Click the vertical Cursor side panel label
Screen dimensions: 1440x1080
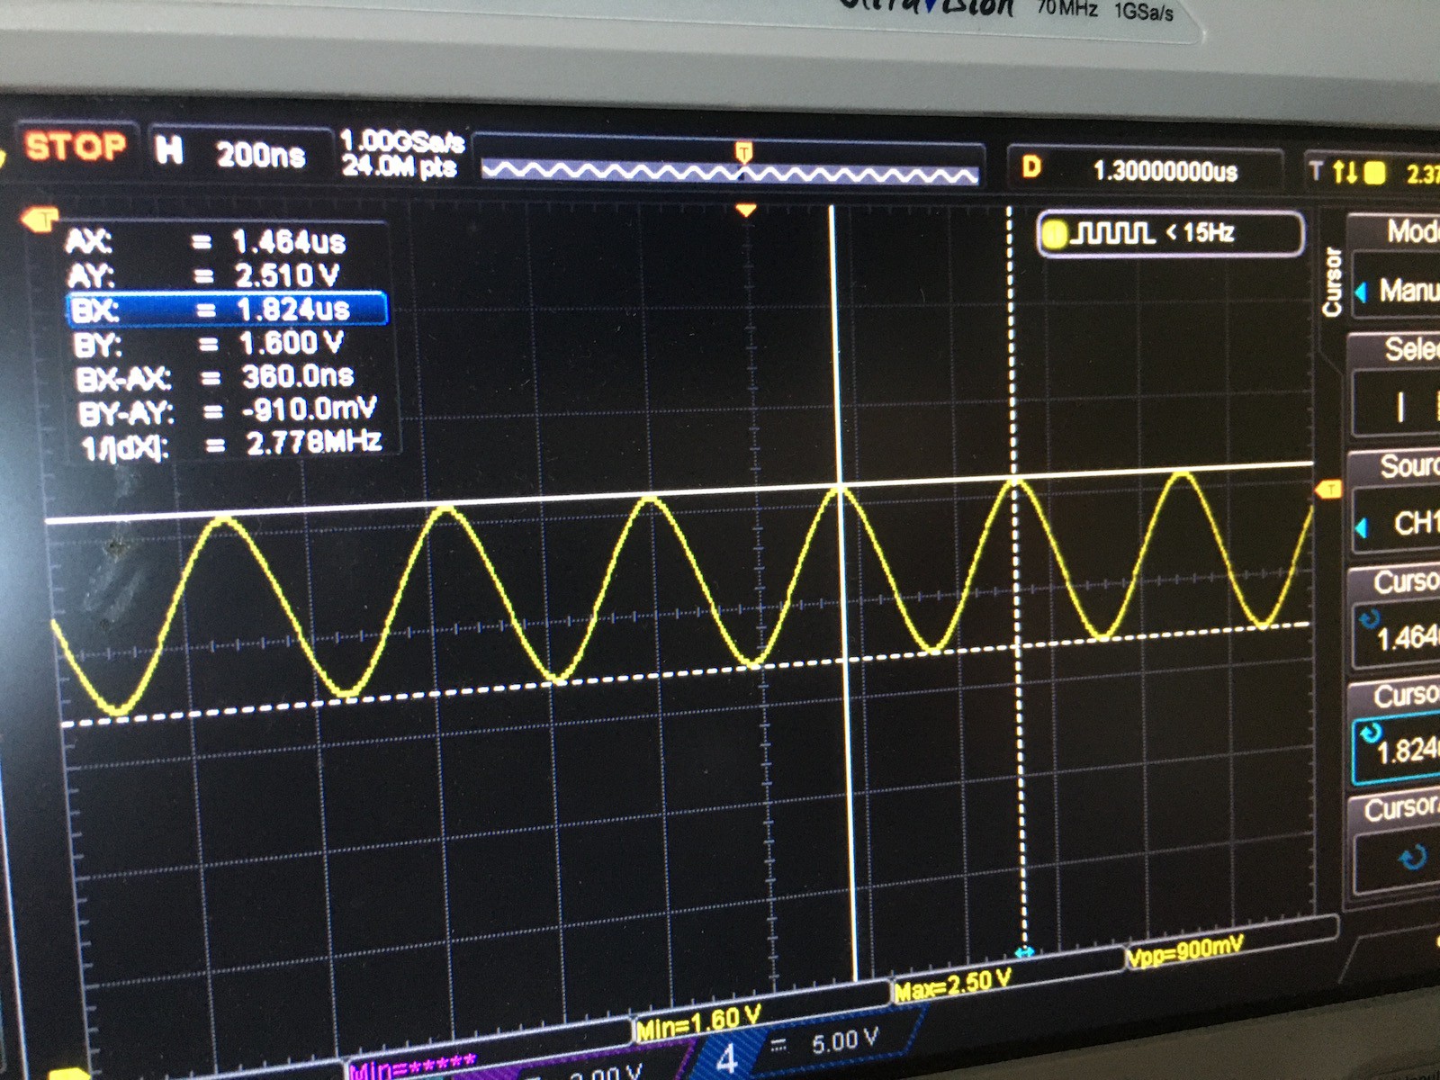1332,283
